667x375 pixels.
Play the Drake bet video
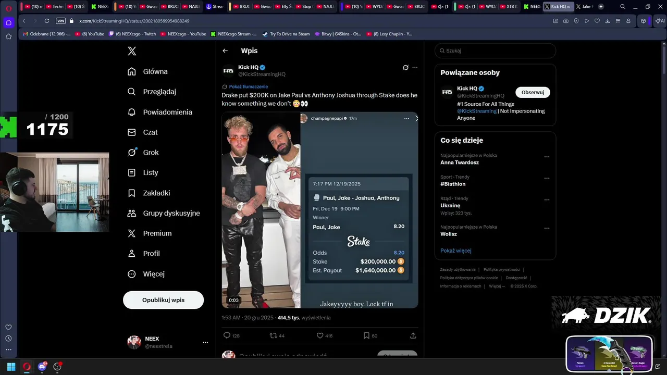(x=320, y=210)
